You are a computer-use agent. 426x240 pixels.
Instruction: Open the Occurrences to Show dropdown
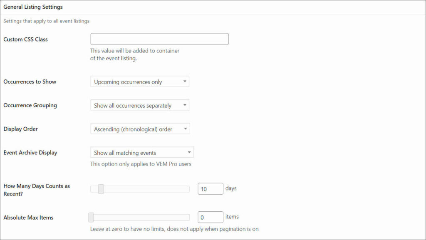point(140,82)
